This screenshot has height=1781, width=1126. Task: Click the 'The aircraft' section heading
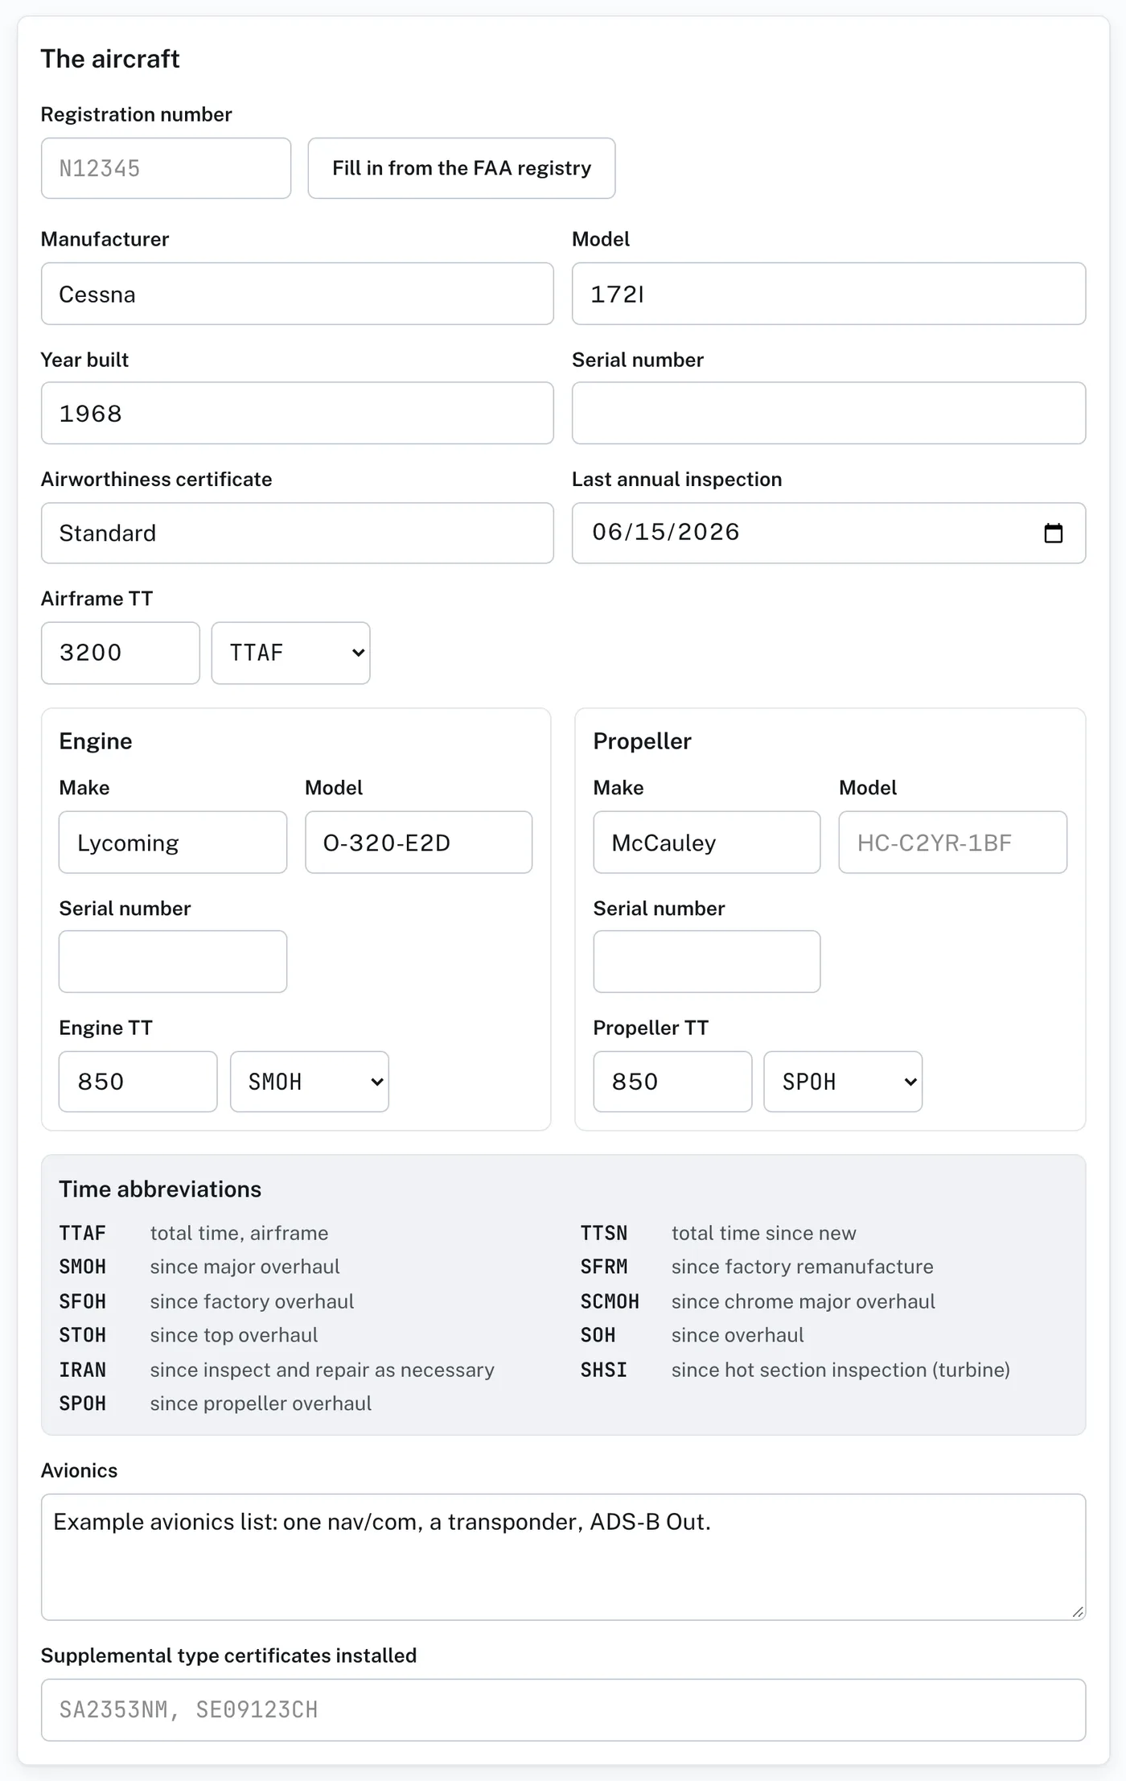pyautogui.click(x=110, y=59)
